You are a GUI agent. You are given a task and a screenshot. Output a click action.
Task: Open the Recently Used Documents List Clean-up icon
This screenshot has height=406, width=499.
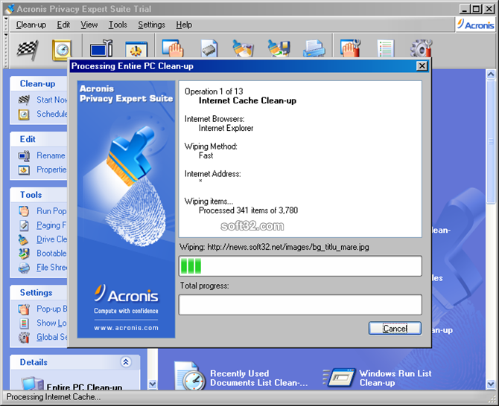tap(190, 376)
